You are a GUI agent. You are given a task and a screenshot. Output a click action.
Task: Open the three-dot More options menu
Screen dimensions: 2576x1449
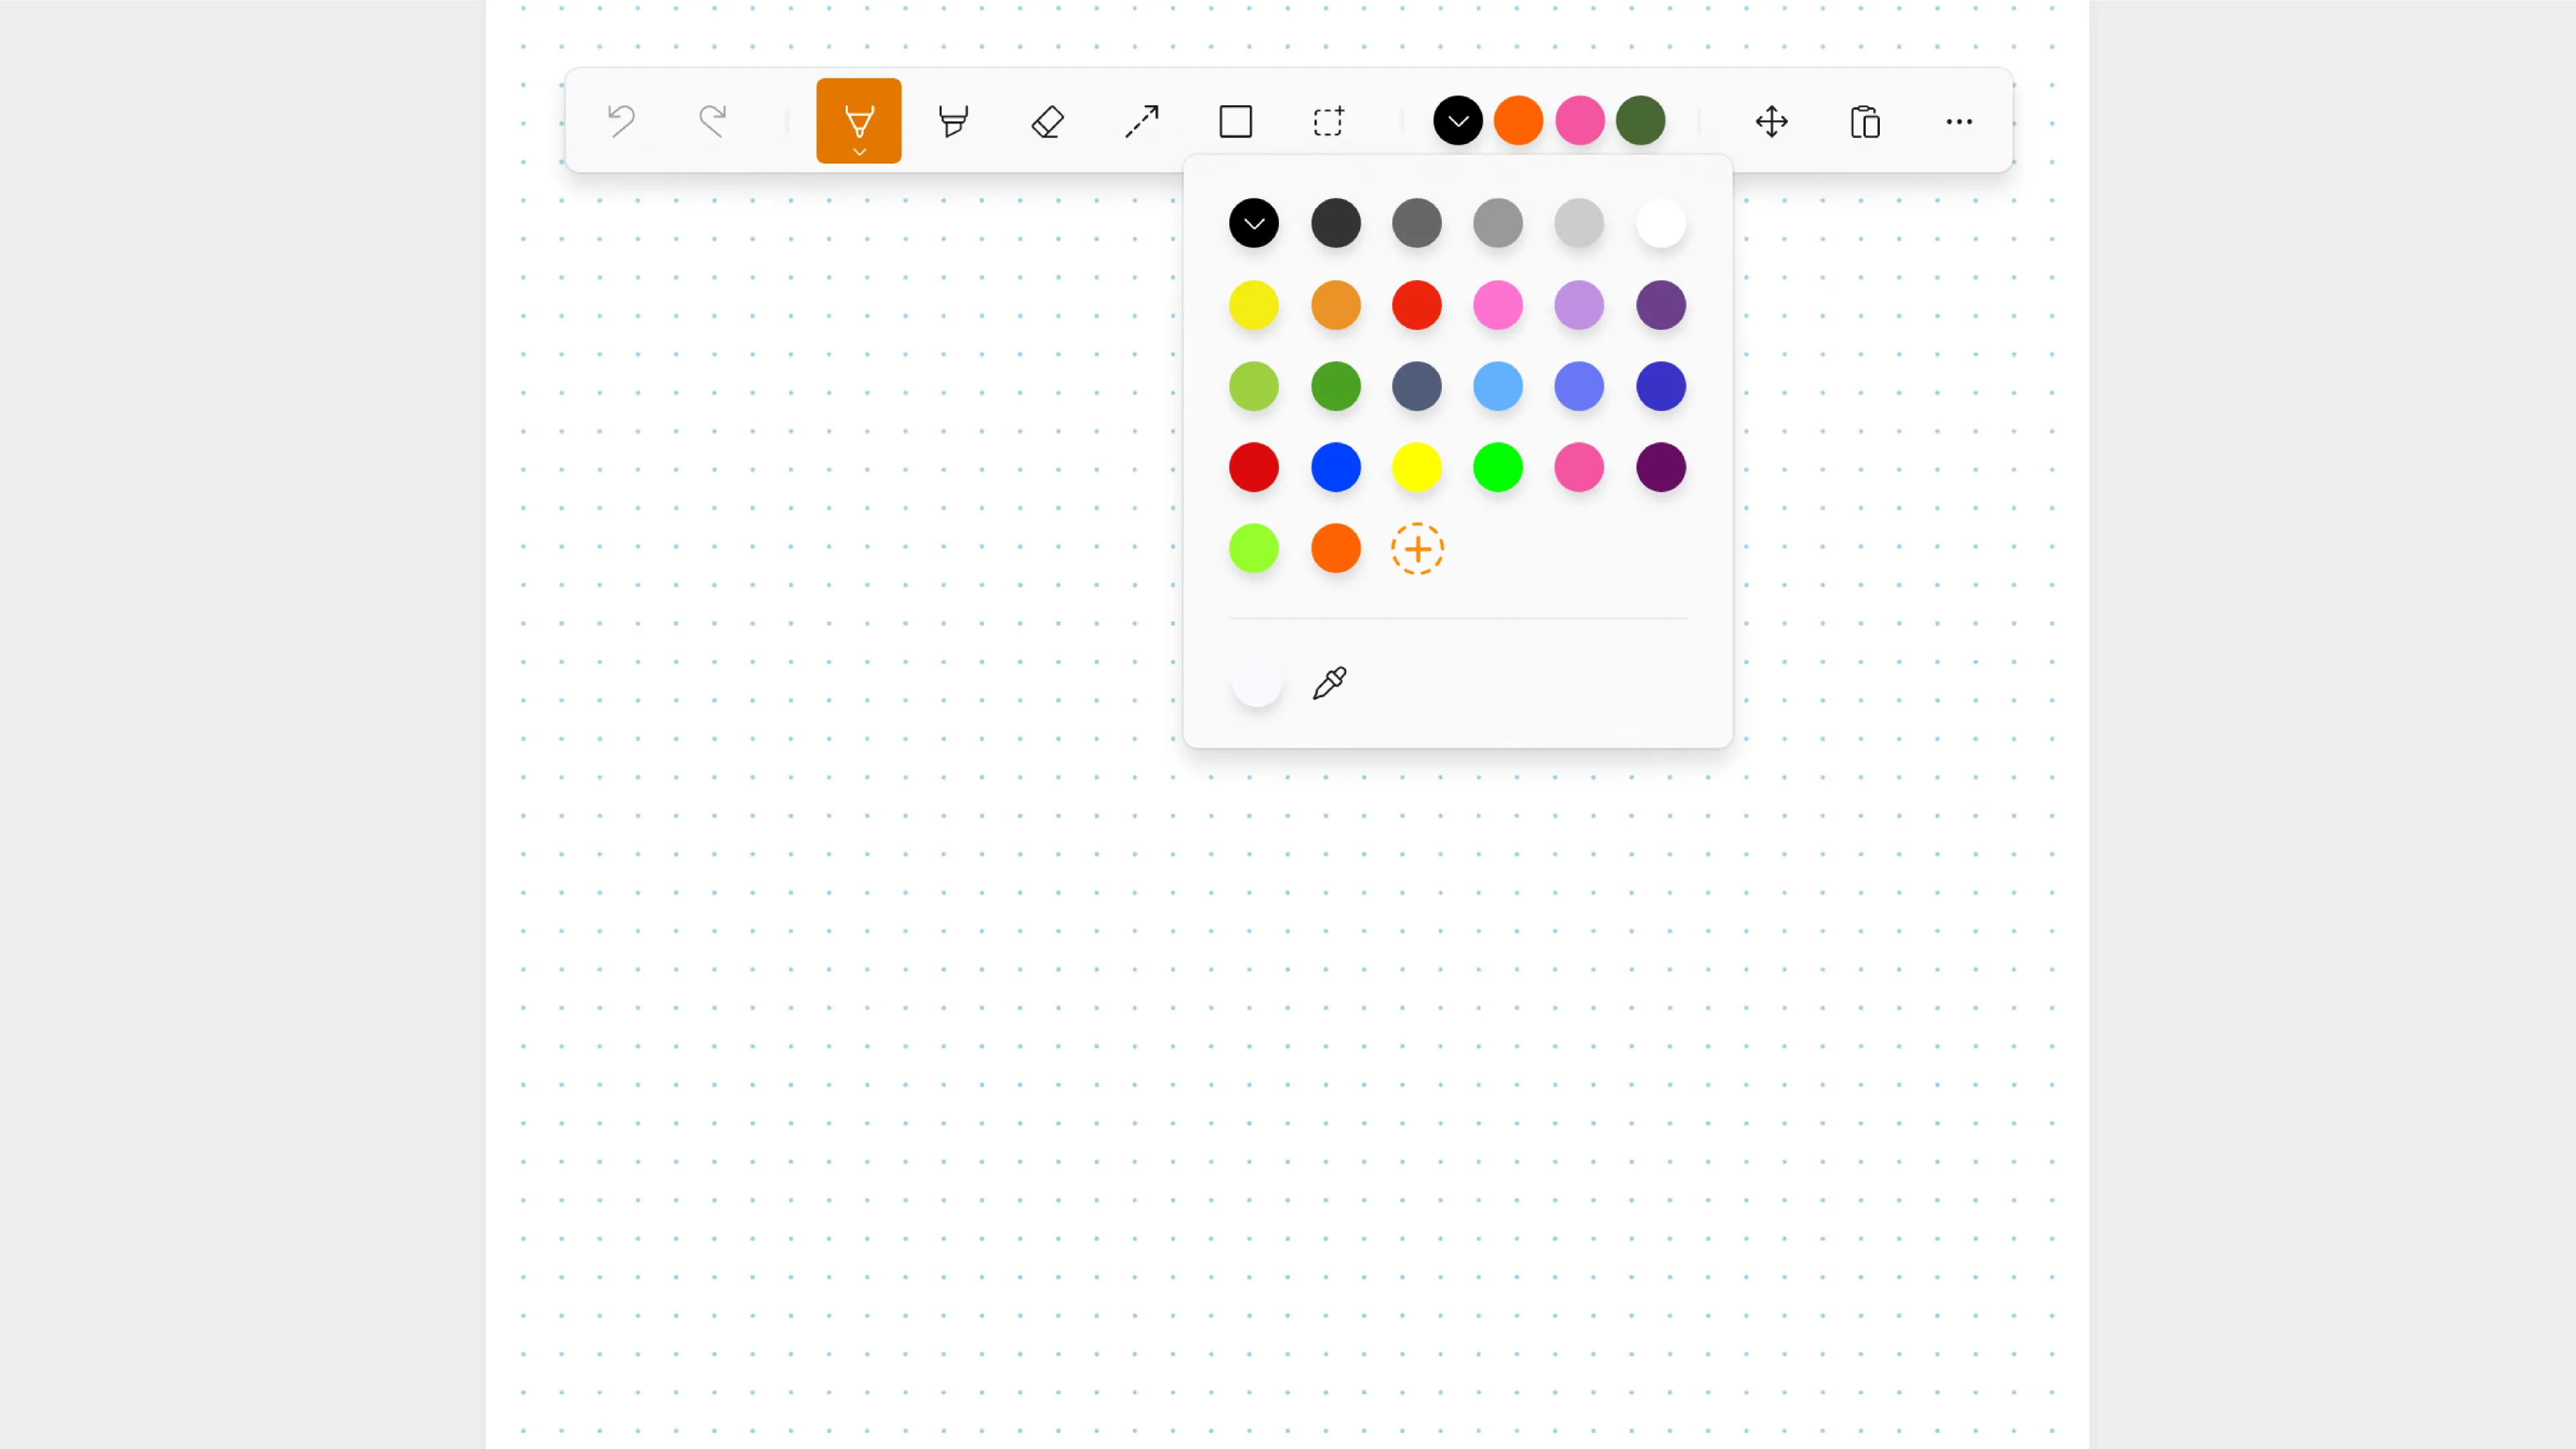point(1959,122)
